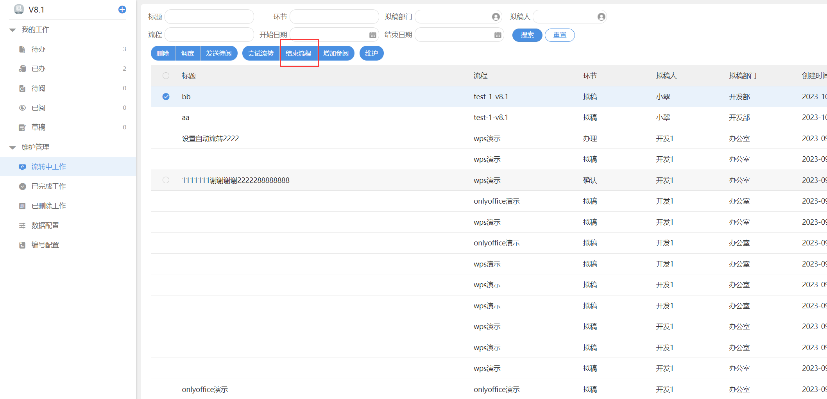Click the 已阅 eye icon
827x399 pixels.
pyautogui.click(x=22, y=108)
